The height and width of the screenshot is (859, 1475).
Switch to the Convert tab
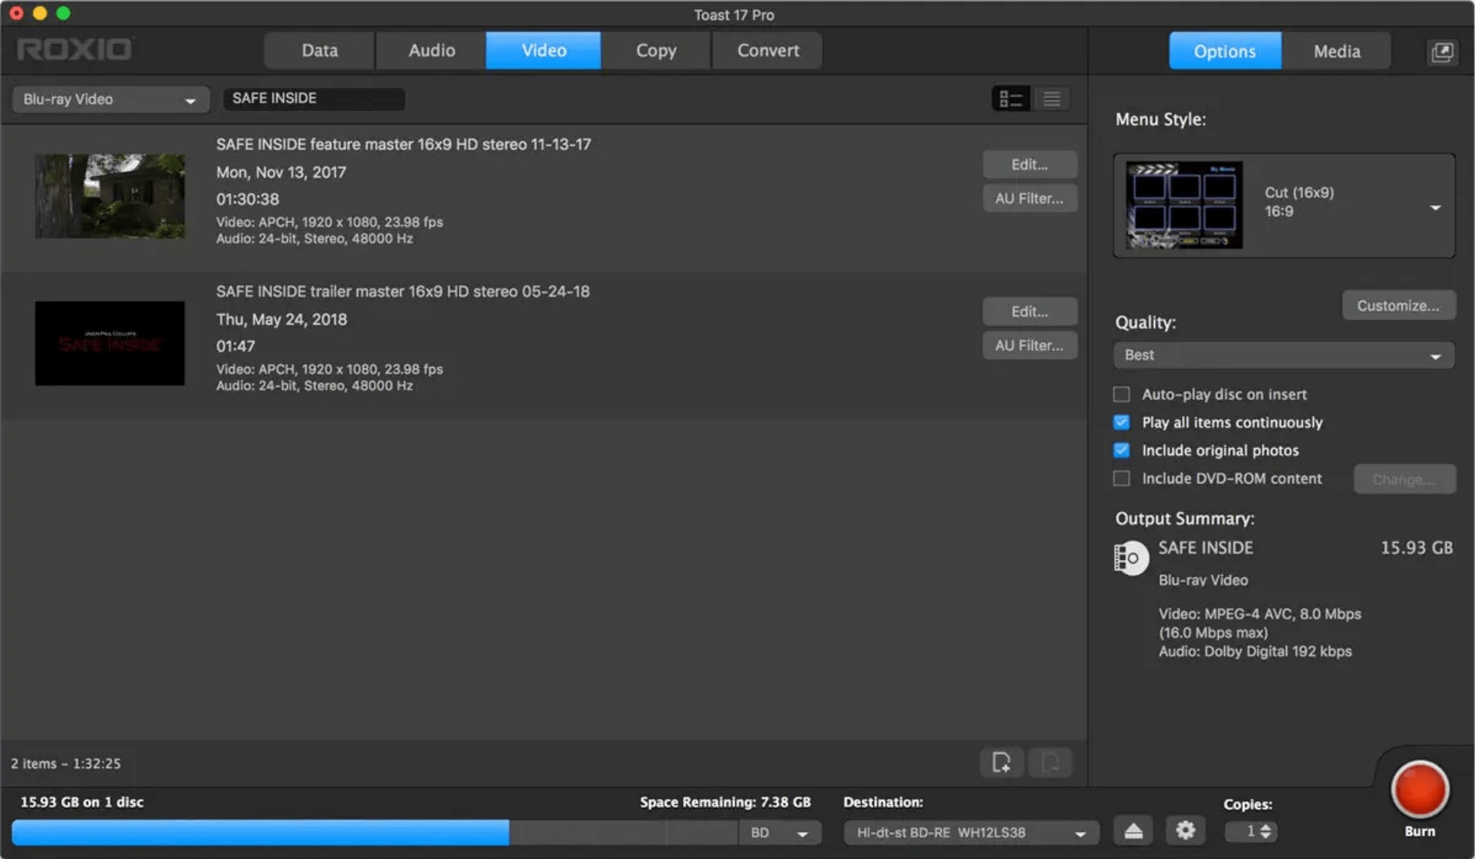point(768,51)
